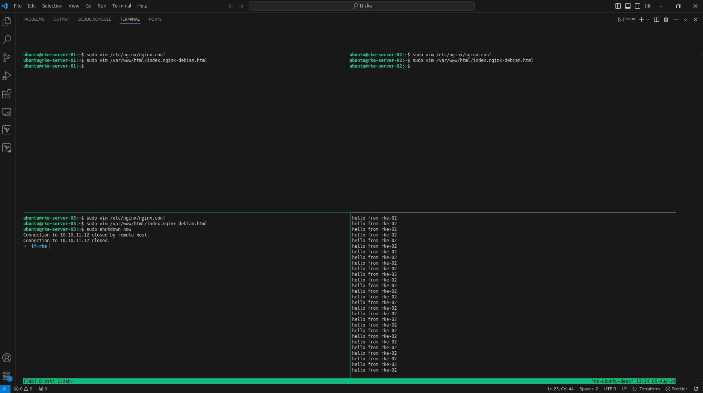
Task: Toggle primary side bar visibility
Action: [x=618, y=6]
